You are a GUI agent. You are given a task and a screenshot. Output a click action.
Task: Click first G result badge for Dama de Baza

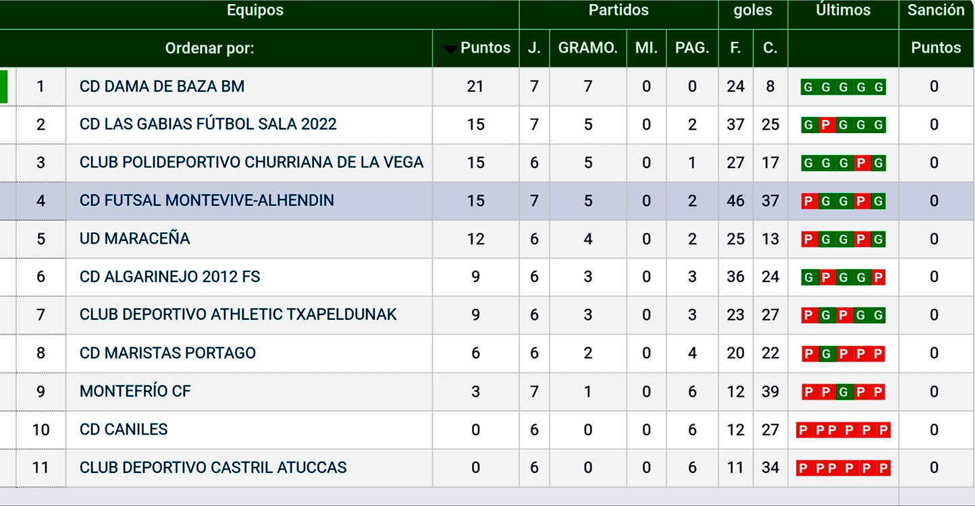[x=808, y=87]
